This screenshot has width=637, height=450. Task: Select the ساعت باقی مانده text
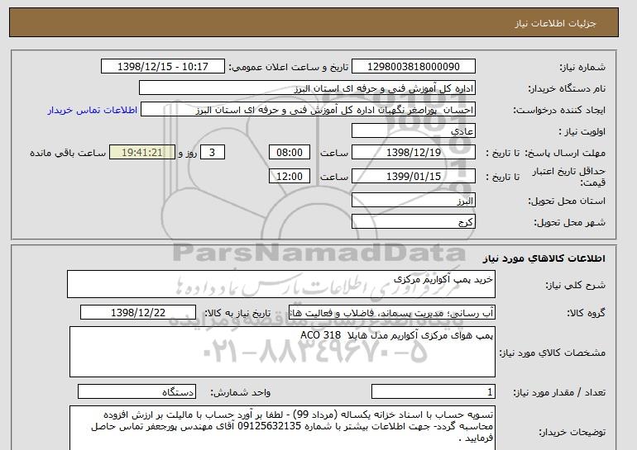tap(68, 153)
